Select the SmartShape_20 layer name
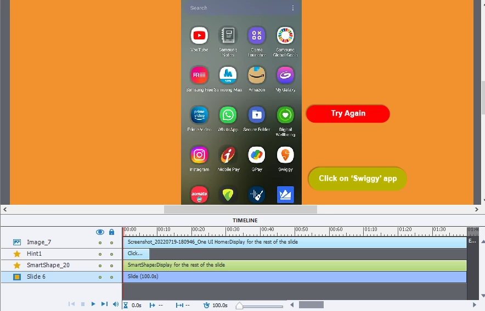Viewport: 485px width, 311px height. tap(48, 265)
